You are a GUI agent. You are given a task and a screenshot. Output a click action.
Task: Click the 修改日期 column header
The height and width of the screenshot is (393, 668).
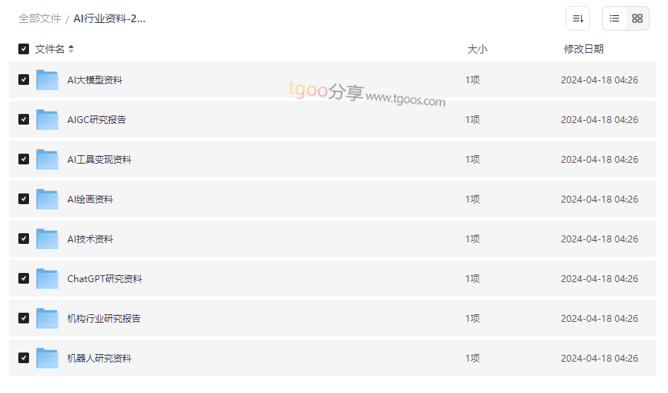point(584,49)
